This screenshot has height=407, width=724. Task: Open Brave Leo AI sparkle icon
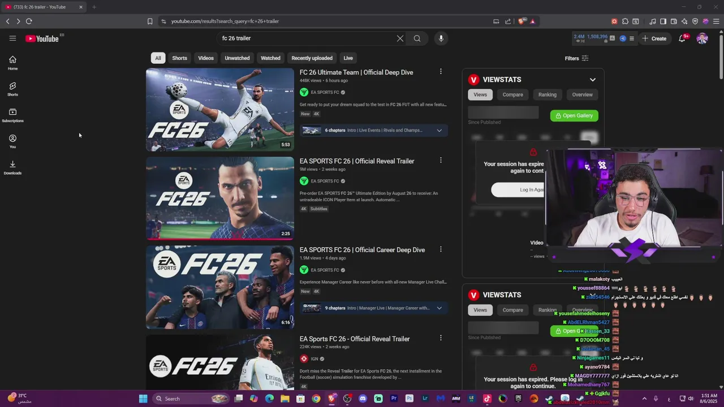[684, 21]
